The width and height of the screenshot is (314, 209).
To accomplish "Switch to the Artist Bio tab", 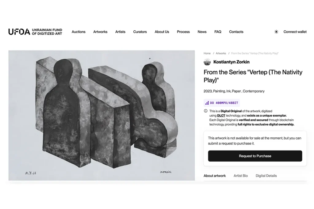I will [241, 176].
